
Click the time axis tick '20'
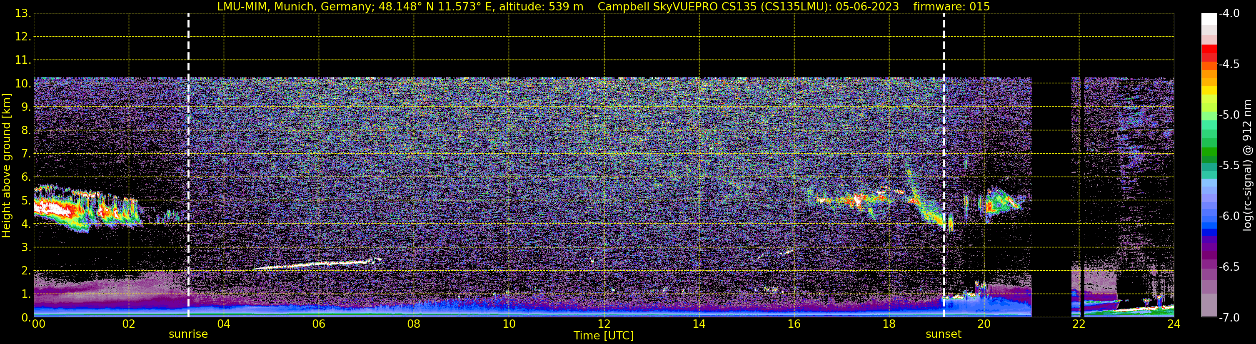984,324
